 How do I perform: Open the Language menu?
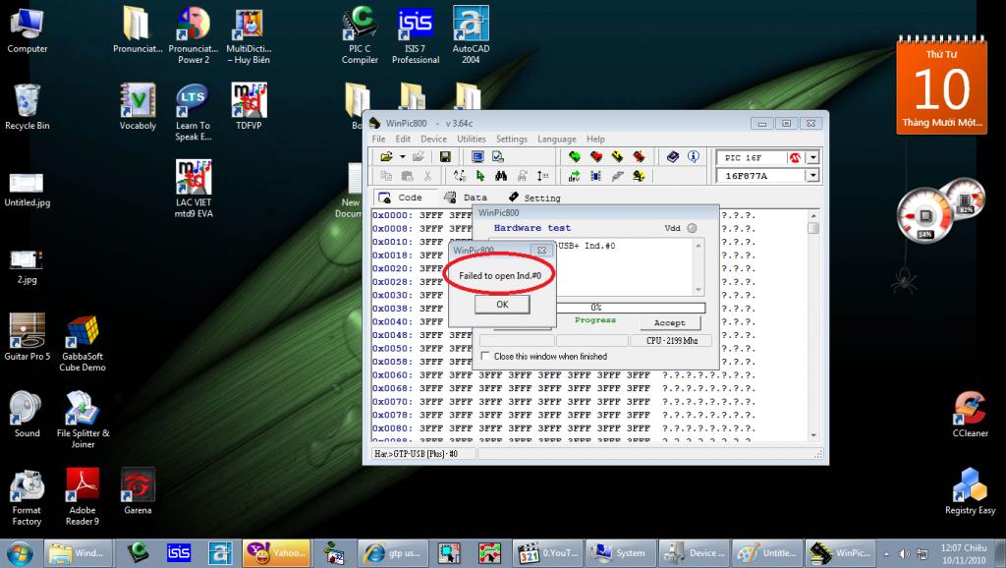click(x=556, y=139)
